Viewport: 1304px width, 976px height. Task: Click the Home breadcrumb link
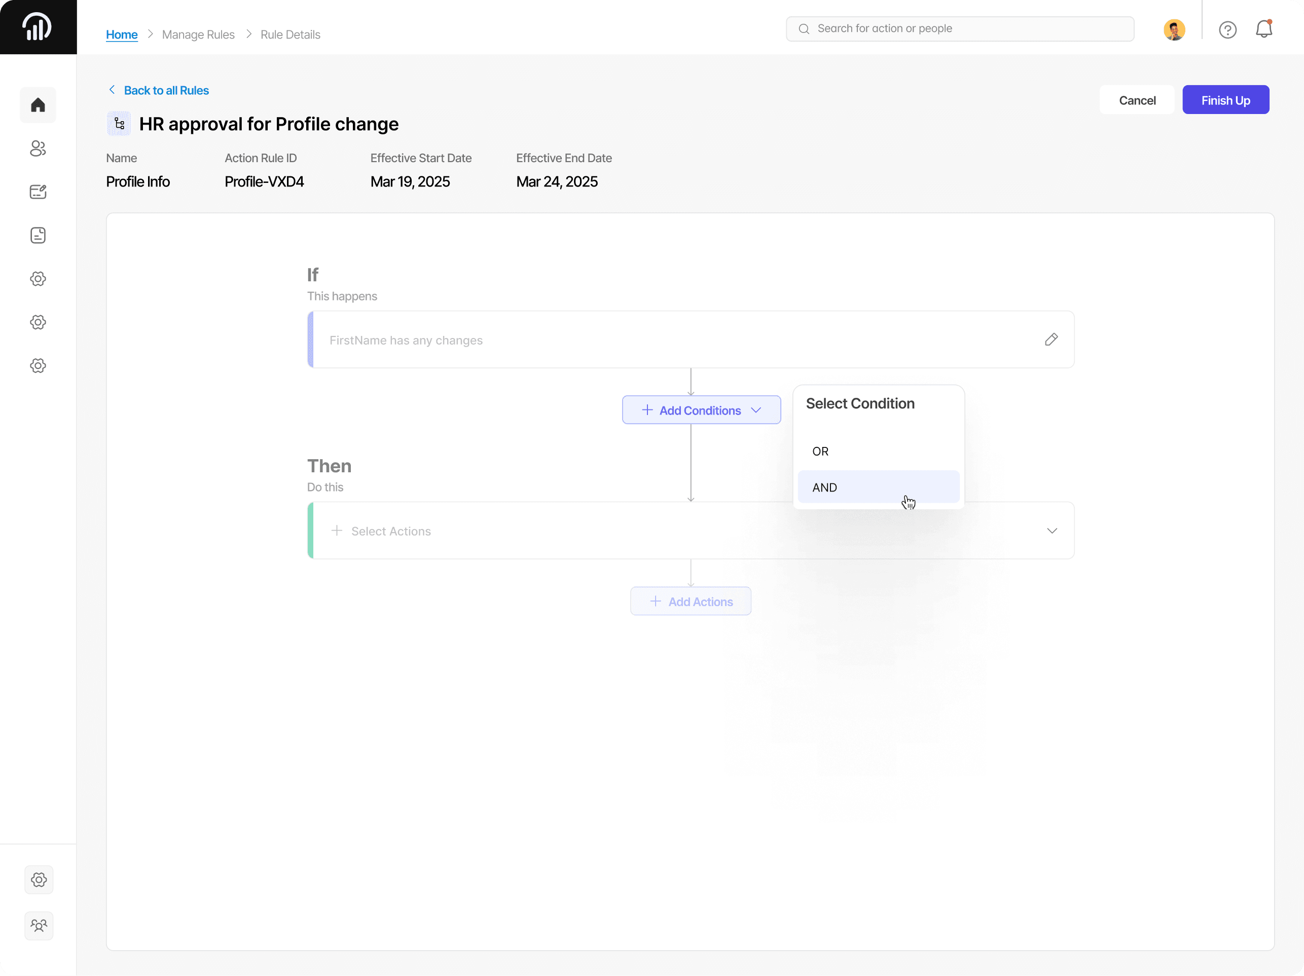(122, 35)
